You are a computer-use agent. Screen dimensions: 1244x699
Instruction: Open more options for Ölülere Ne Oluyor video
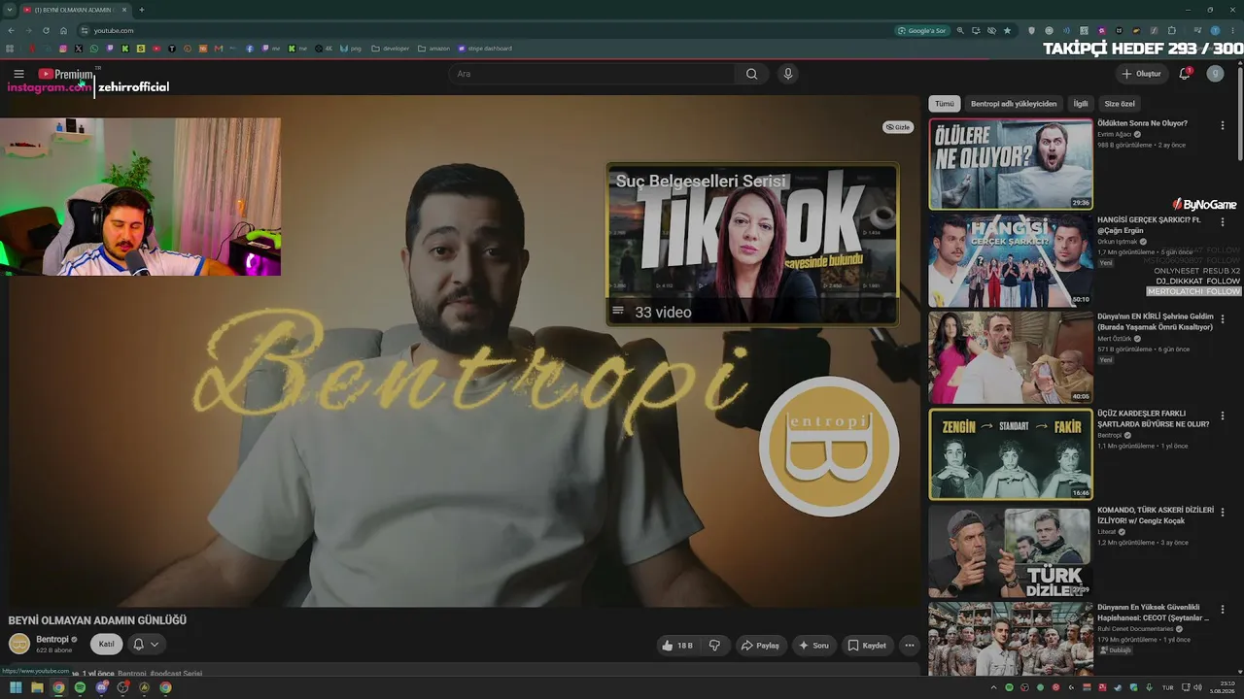pos(1223,125)
